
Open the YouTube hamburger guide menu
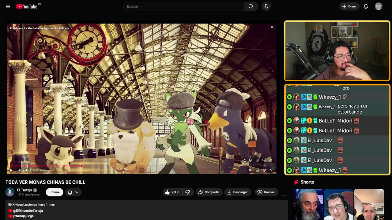click(x=8, y=6)
